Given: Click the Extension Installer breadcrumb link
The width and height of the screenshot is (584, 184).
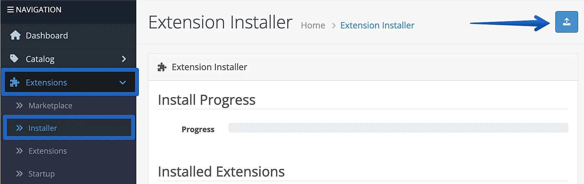Looking at the screenshot, I should tap(377, 25).
